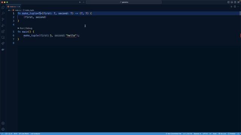Screen dimensions: 241x135
Task: Open the Source Control view
Action: (3, 19)
